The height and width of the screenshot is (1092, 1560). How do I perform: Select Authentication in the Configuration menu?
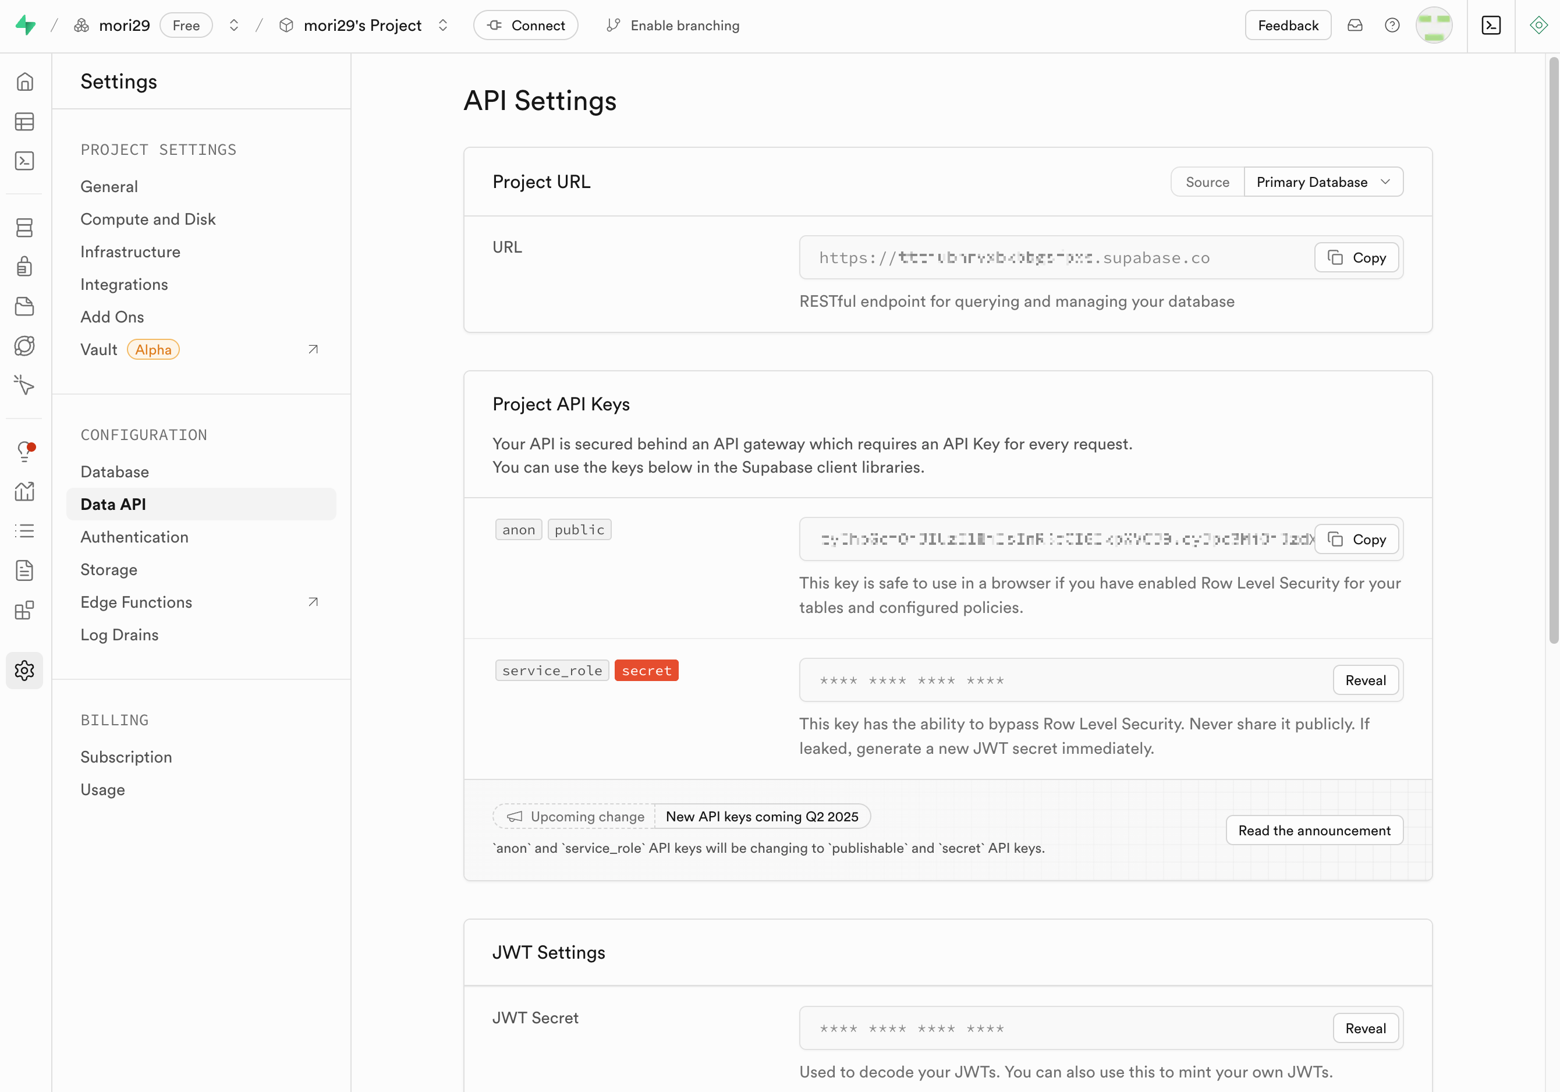134,537
